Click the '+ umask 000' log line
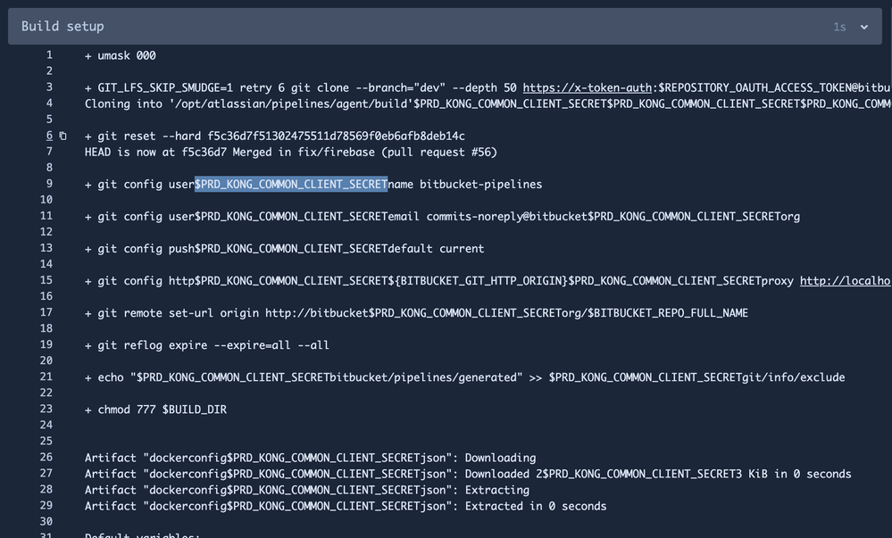Viewport: 892px width, 538px height. point(120,55)
